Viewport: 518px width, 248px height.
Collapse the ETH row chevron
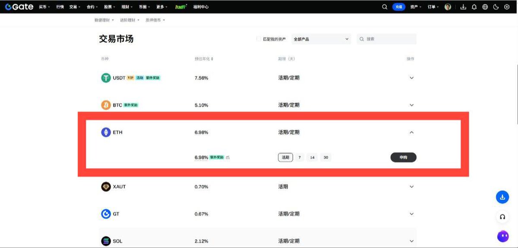411,132
